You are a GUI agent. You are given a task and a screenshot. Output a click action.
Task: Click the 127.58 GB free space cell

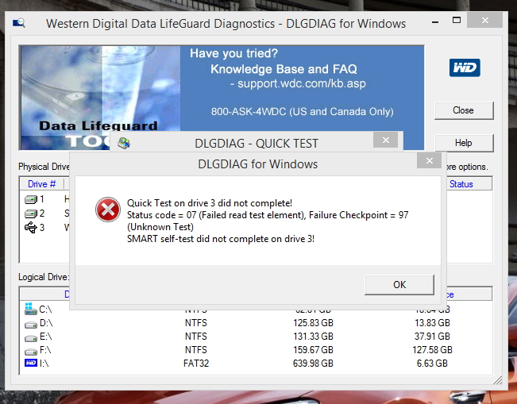(x=432, y=349)
